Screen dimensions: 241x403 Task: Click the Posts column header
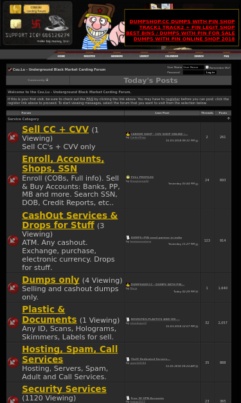[223, 113]
